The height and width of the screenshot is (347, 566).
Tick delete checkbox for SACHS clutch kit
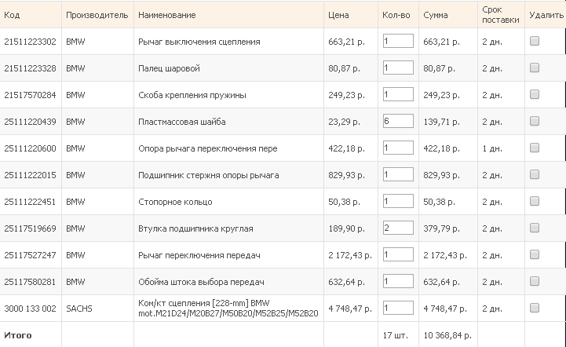(x=535, y=308)
